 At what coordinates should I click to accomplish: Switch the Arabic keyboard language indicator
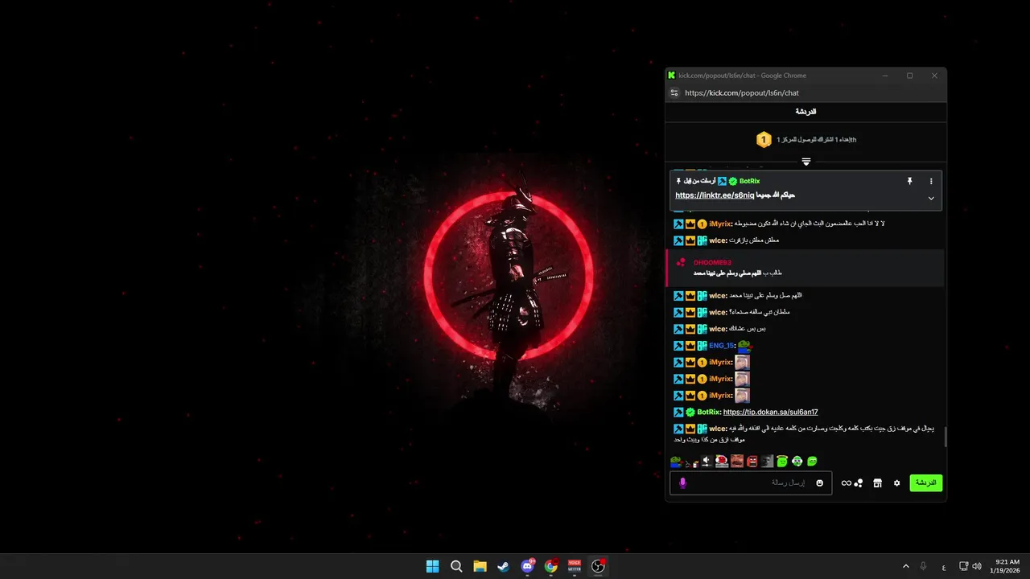click(944, 566)
